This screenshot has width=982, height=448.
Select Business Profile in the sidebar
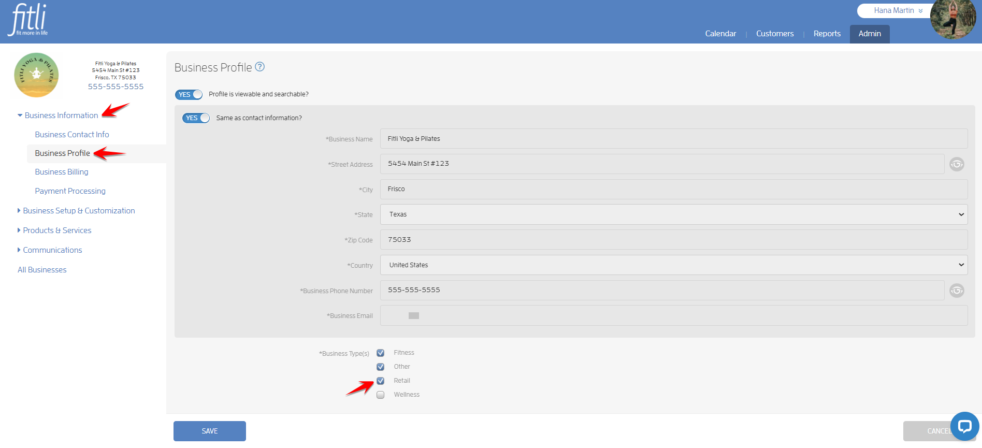63,153
